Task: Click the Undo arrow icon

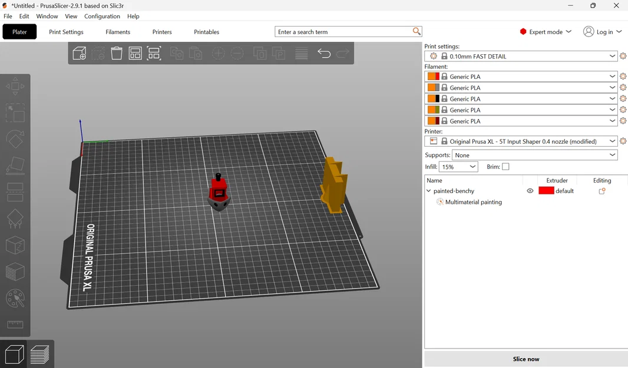Action: coord(323,53)
